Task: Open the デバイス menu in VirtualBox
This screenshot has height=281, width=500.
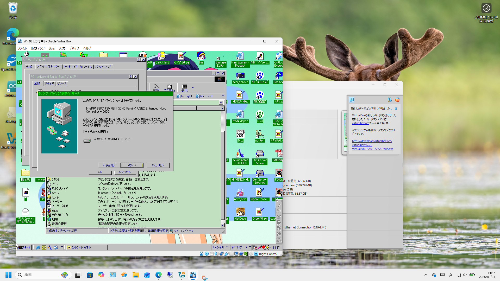Action: pyautogui.click(x=74, y=48)
